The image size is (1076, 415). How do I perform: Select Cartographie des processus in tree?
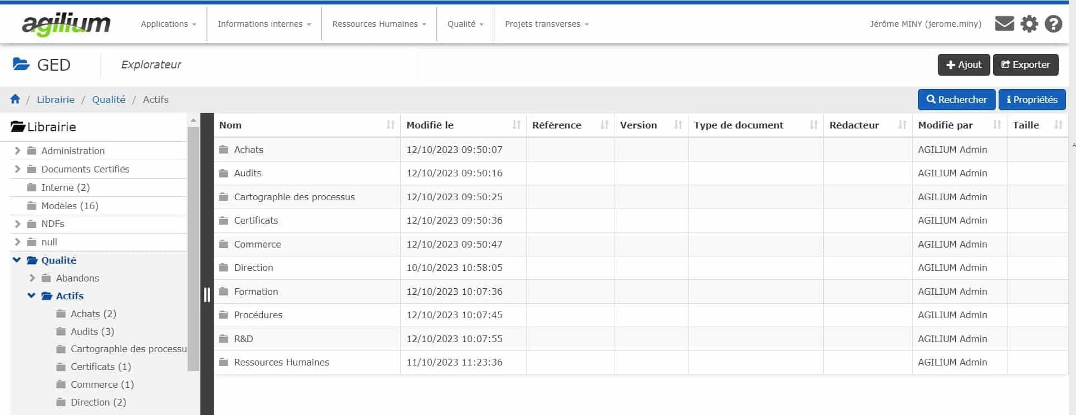click(x=129, y=349)
